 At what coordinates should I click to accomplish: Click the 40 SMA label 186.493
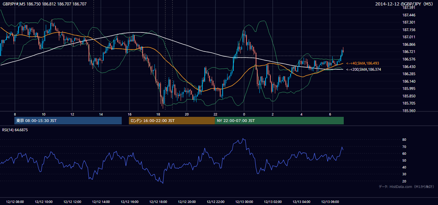click(x=363, y=64)
